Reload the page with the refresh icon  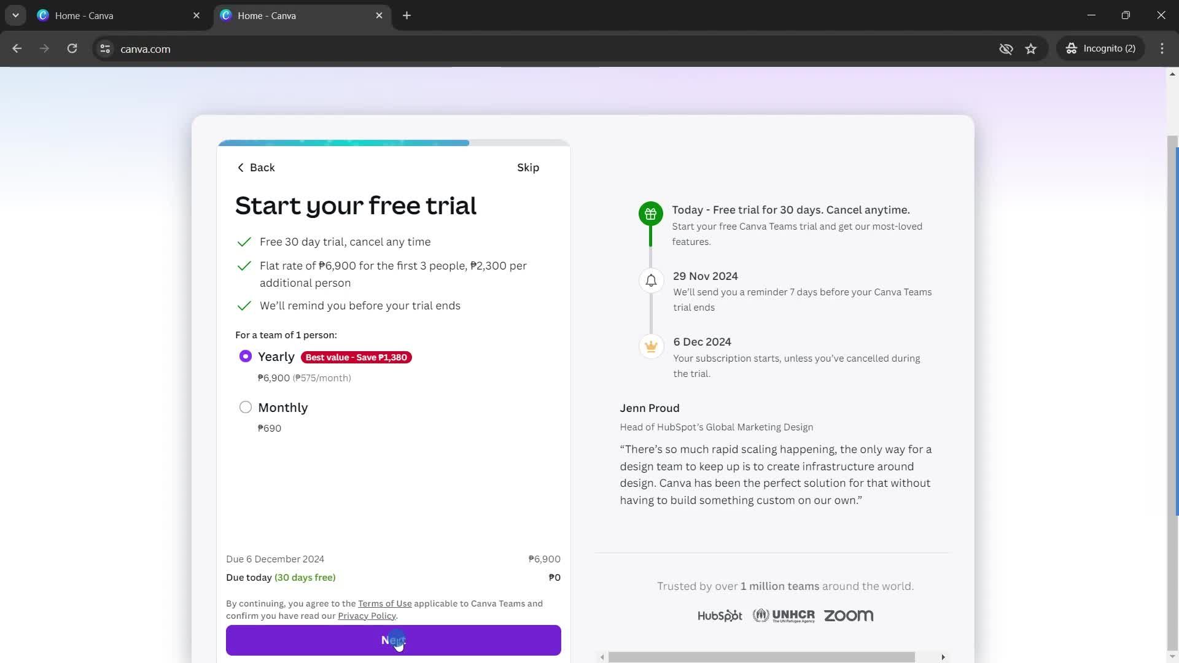[72, 48]
